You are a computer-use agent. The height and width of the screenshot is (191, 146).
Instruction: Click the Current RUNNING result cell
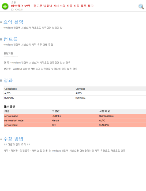point(80,98)
